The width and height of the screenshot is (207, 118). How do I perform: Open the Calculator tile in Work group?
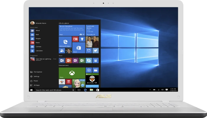pyautogui.click(x=96, y=60)
